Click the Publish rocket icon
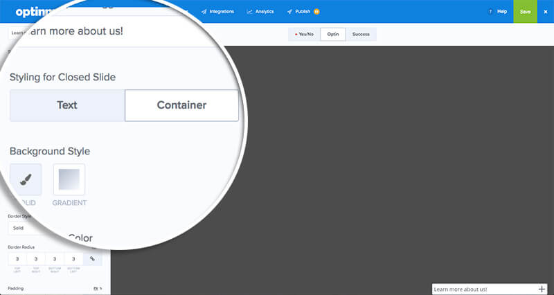Image resolution: width=554 pixels, height=295 pixels. coord(289,12)
